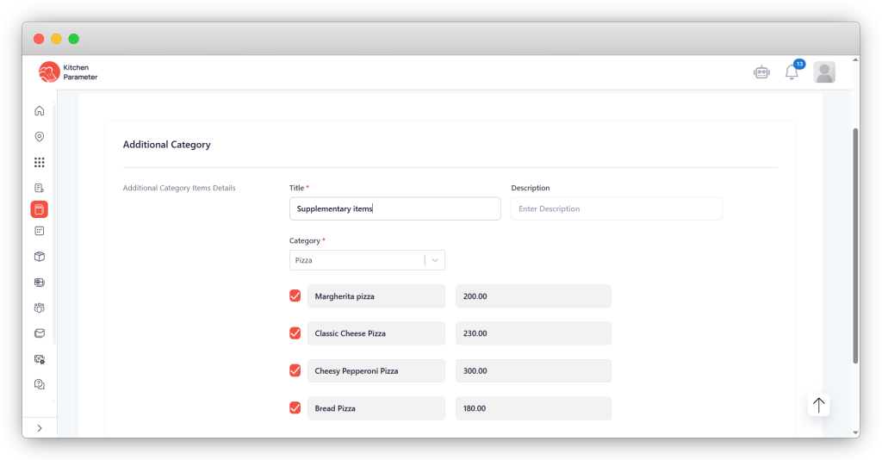The image size is (882, 460).
Task: Click the page vertical scrollbar
Action: point(854,246)
